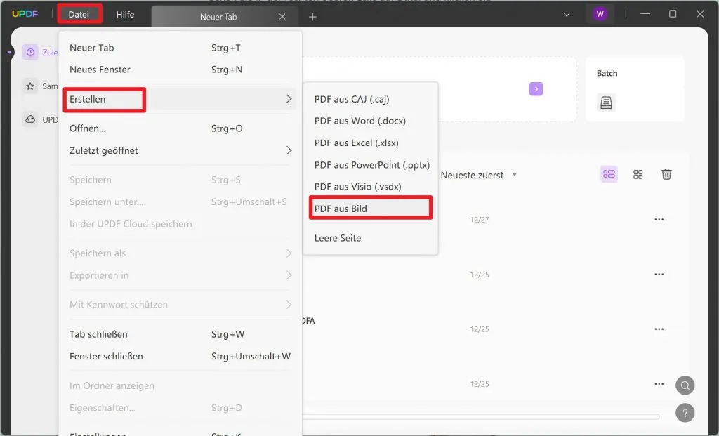Click the UPDF logo
Viewport: 719px width, 436px height.
coord(25,14)
